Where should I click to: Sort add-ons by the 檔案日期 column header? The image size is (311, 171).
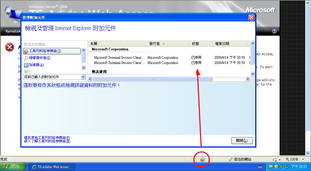pyautogui.click(x=230, y=43)
